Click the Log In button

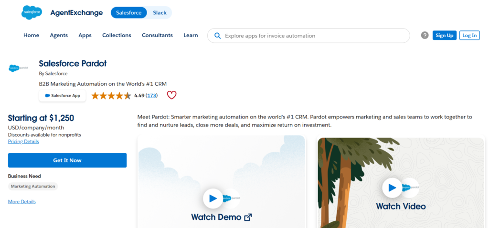[469, 35]
